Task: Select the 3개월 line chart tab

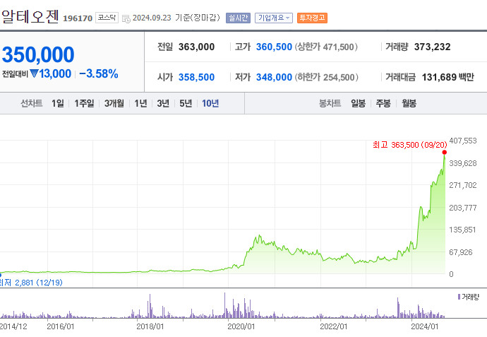Action: [x=114, y=103]
